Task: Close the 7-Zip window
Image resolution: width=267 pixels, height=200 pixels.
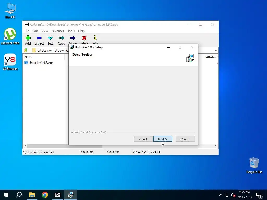Action: click(x=212, y=24)
